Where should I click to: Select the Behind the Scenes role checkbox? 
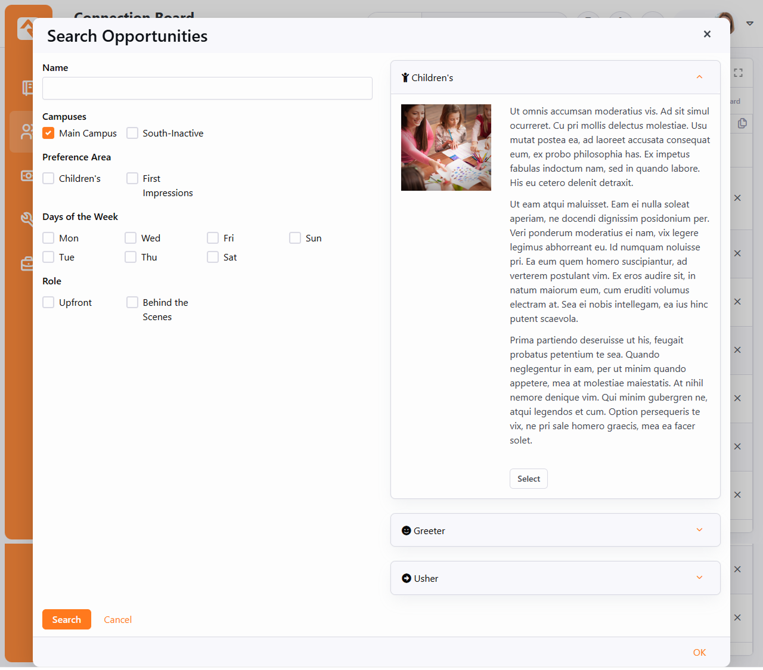click(132, 302)
